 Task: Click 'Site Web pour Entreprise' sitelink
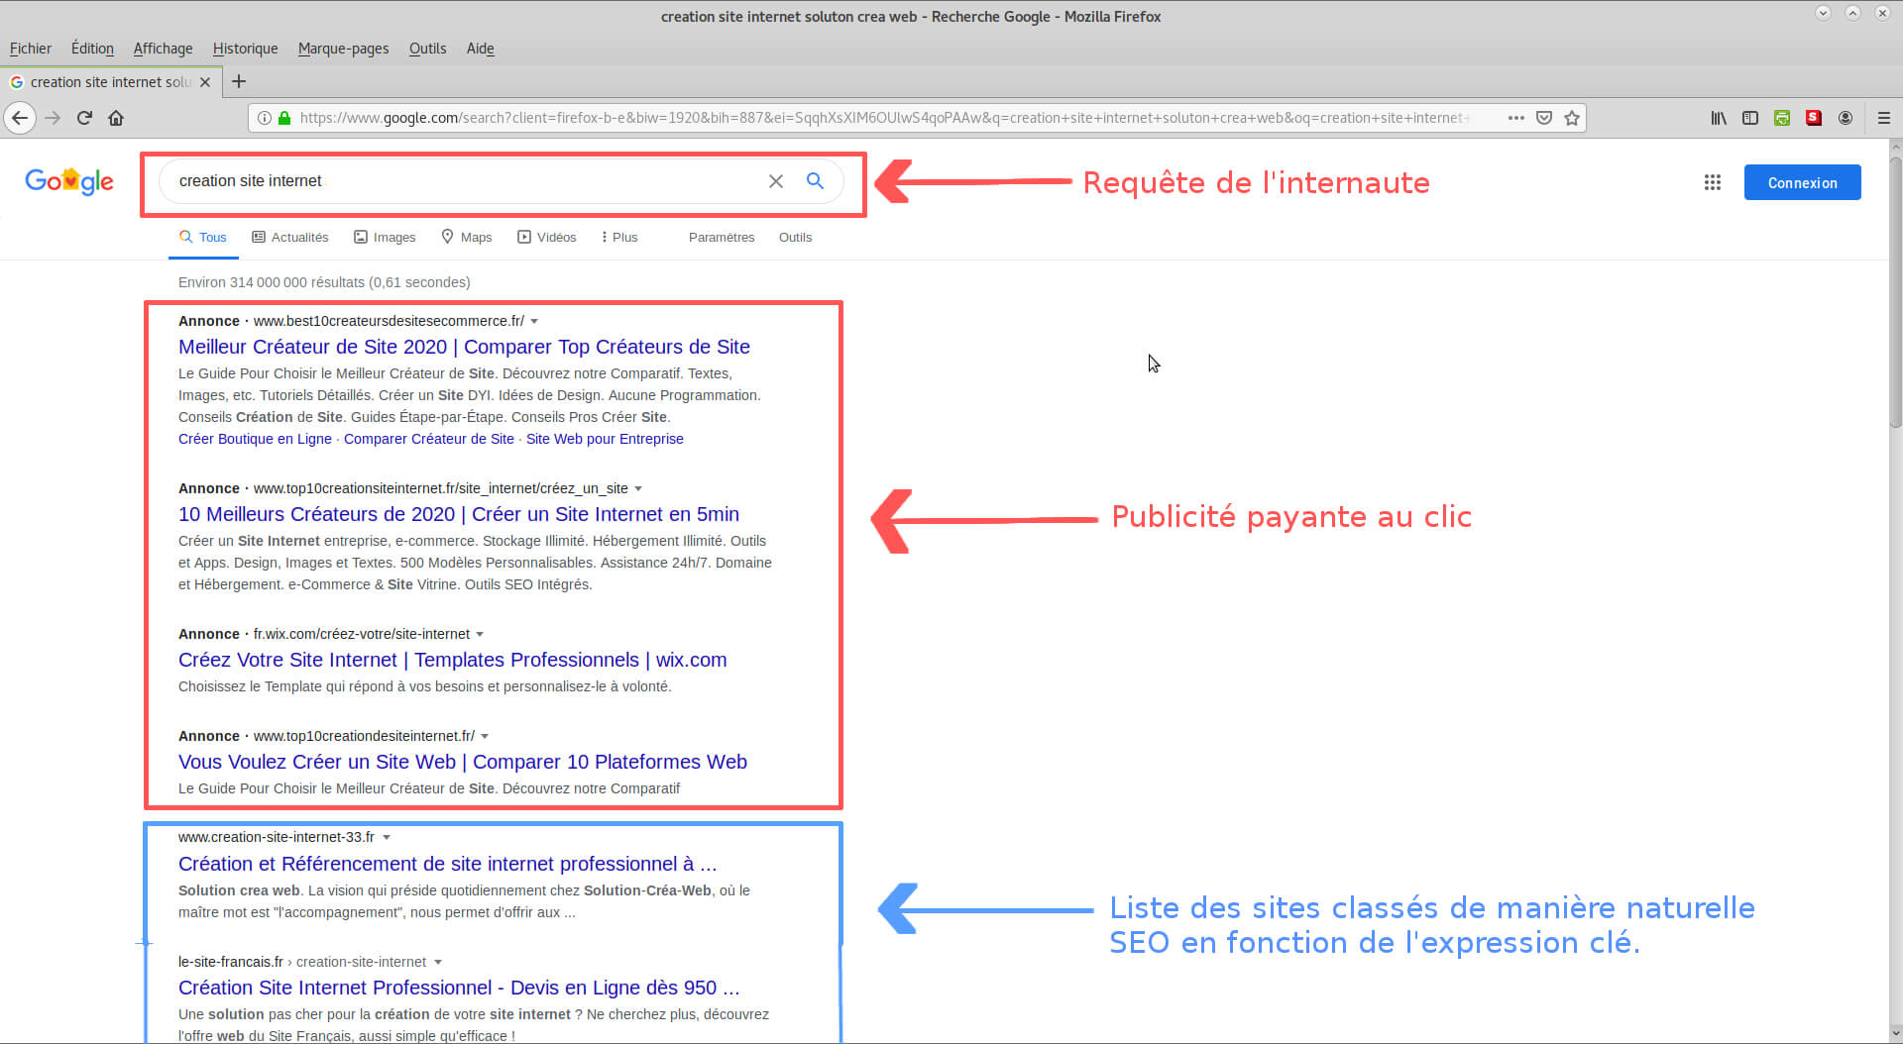(x=605, y=439)
